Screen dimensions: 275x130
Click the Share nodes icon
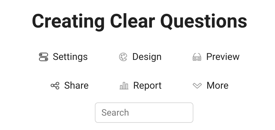(x=55, y=86)
